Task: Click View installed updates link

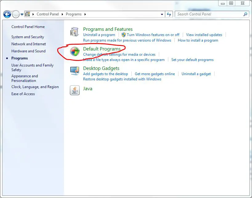Action: click(204, 35)
